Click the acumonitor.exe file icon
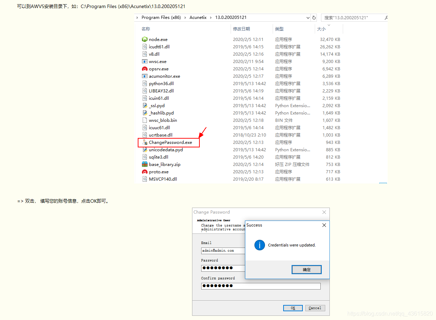Viewport: 436px width, 320px height. pos(145,76)
